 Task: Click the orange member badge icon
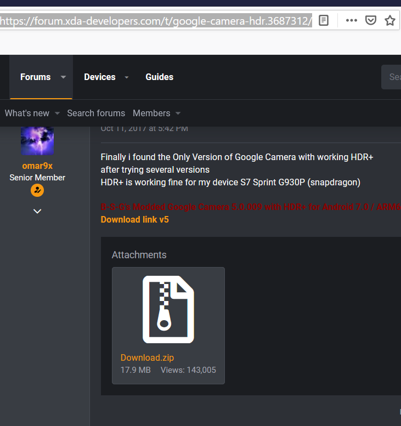pyautogui.click(x=37, y=190)
